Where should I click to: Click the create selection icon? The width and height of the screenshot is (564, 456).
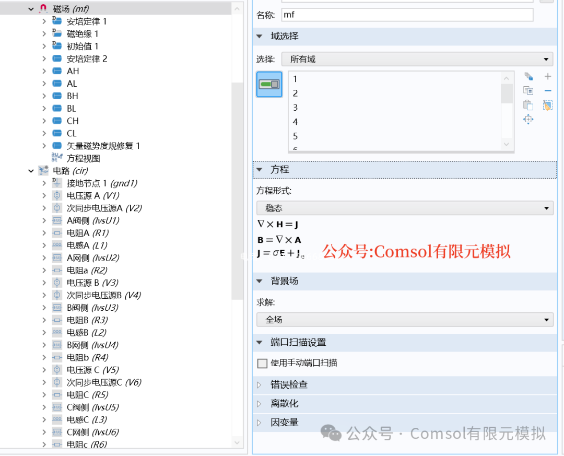click(528, 76)
